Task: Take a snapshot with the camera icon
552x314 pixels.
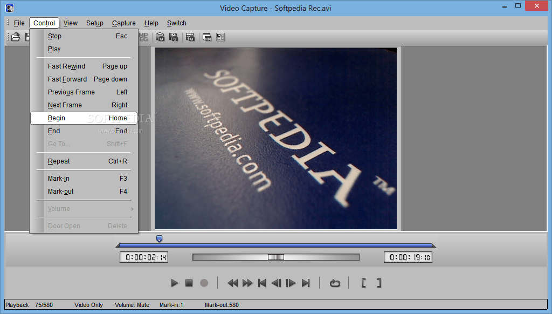Action: point(160,37)
